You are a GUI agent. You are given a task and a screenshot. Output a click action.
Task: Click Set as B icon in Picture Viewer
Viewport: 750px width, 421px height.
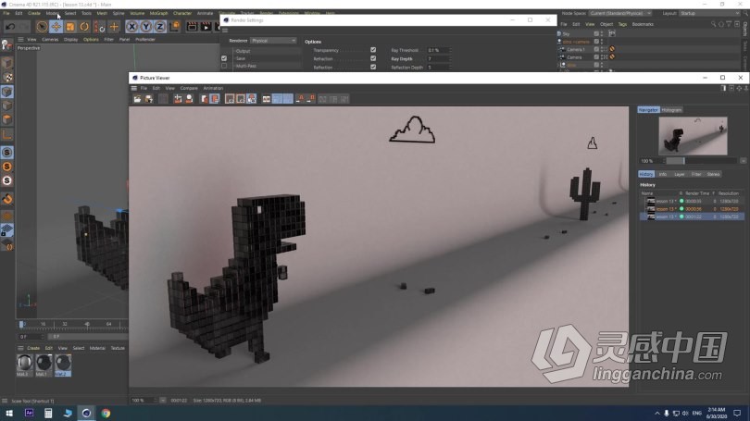click(311, 99)
